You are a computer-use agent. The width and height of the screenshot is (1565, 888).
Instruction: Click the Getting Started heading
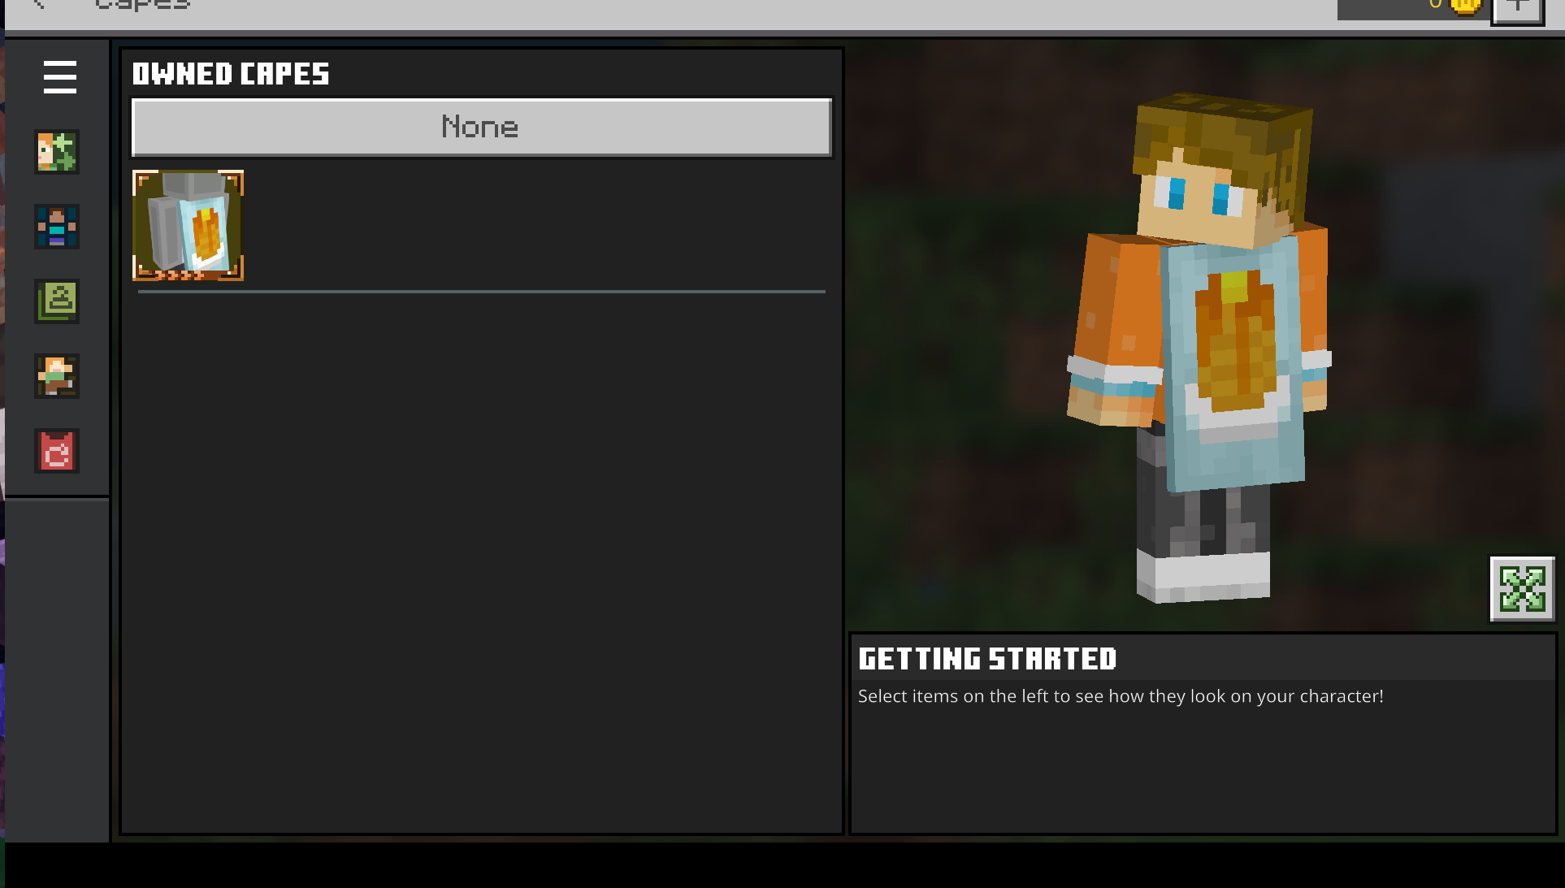click(987, 659)
